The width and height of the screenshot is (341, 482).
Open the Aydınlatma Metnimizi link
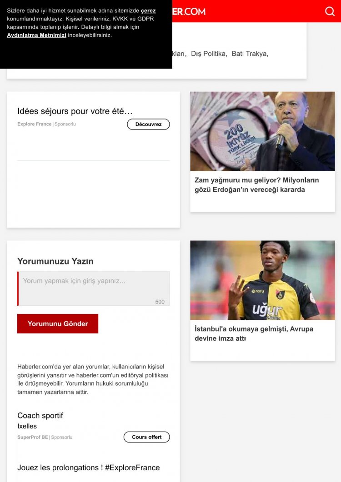(x=37, y=35)
